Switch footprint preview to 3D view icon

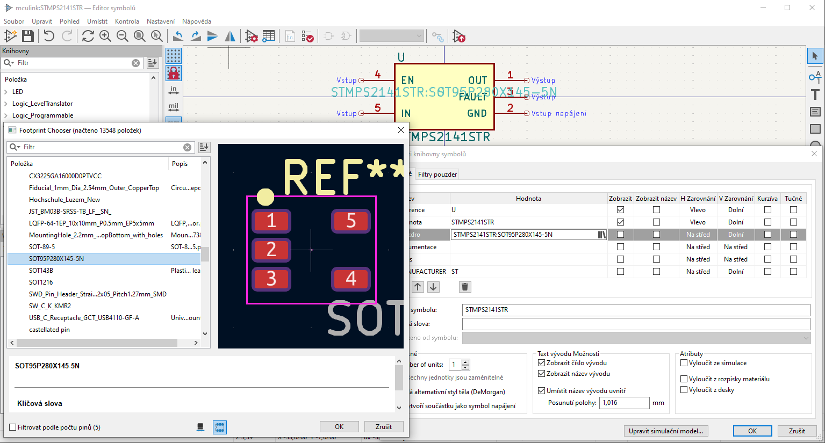(200, 427)
